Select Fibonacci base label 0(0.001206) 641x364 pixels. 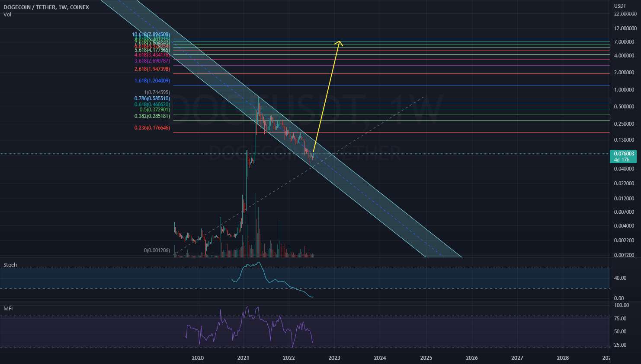pos(157,250)
